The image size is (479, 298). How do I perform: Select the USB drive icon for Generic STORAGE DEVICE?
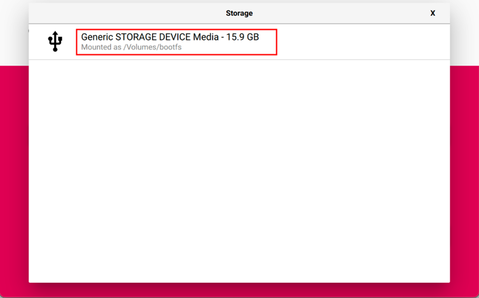pyautogui.click(x=55, y=41)
